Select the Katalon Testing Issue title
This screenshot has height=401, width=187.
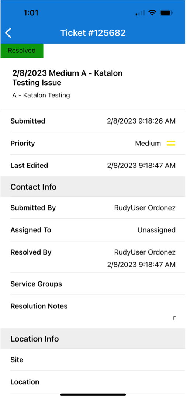[x=67, y=78]
